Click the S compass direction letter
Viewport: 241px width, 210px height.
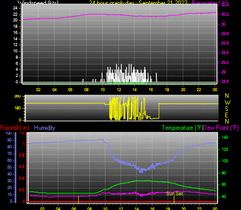[x=226, y=109]
